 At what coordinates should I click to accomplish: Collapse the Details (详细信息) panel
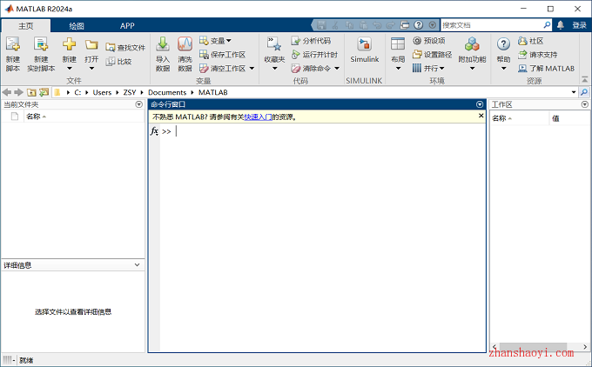(137, 264)
